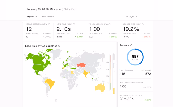The height and width of the screenshot is (107, 173).
Task: Click the median session duration 23m 50s
Action: pyautogui.click(x=126, y=99)
